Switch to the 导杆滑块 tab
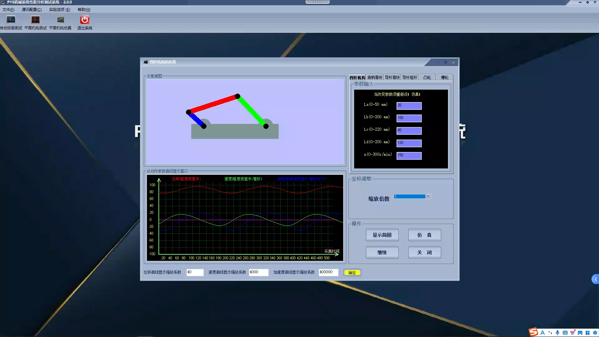The width and height of the screenshot is (599, 337). (x=392, y=77)
